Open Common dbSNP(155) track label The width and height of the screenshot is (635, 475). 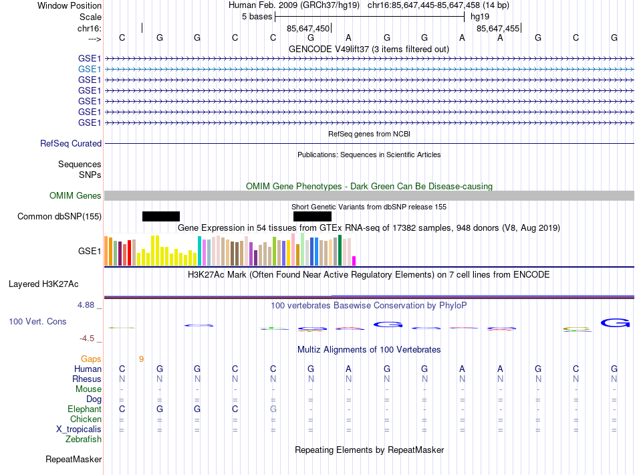coord(59,216)
